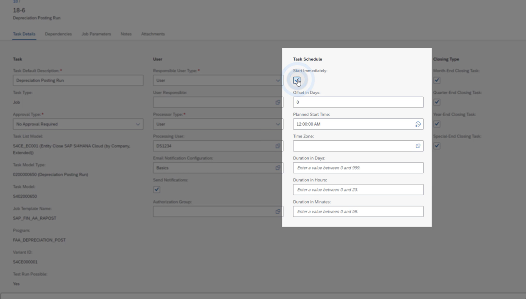This screenshot has height=299, width=526.
Task: Disable the Send Notifications checkbox
Action: 156,189
